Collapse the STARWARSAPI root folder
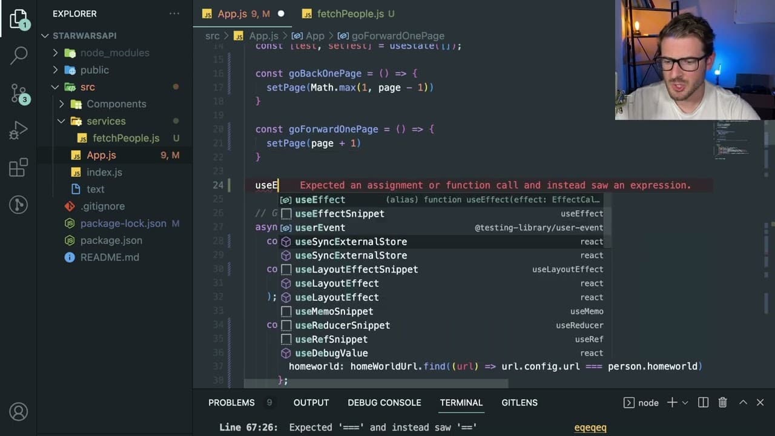The image size is (775, 436). pos(45,36)
